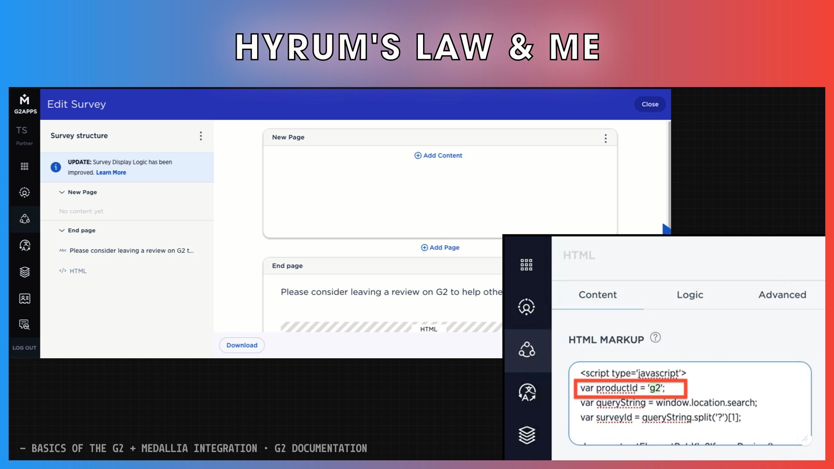Image resolution: width=834 pixels, height=469 pixels.
Task: Click the translate icon in left sidebar
Action: [24, 245]
